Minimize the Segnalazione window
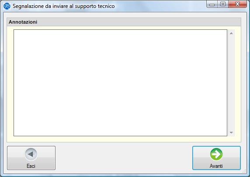250x177 pixels. pyautogui.click(x=212, y=4)
